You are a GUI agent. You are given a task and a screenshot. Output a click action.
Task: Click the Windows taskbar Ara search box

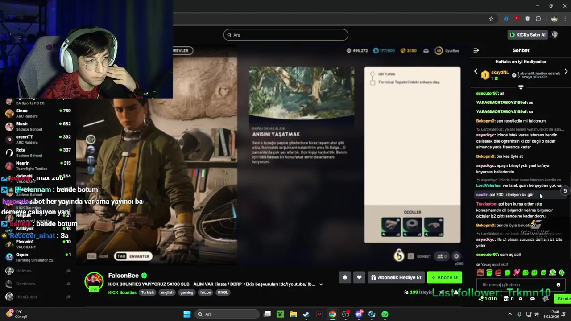pyautogui.click(x=227, y=314)
